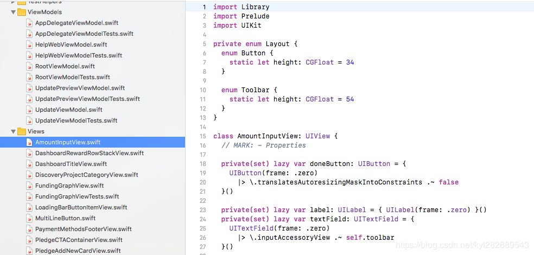
Task: Click Swift file icon of PledgeAddNewCardView.swift
Action: tap(30, 251)
